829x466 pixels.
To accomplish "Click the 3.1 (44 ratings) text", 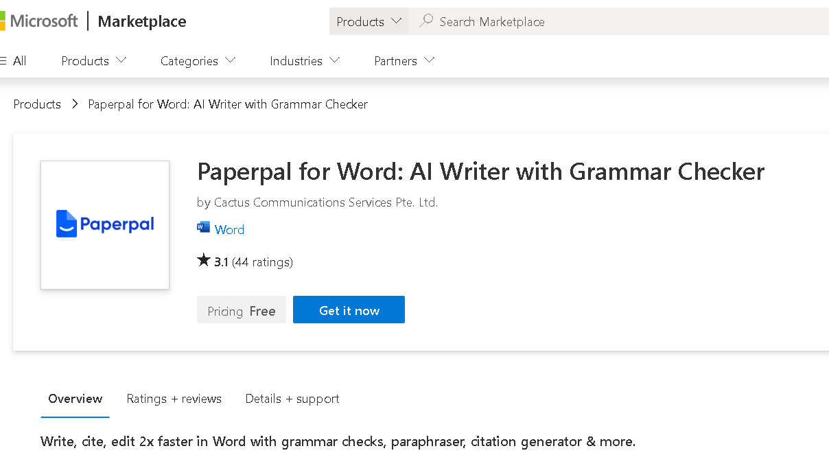I will click(x=253, y=262).
